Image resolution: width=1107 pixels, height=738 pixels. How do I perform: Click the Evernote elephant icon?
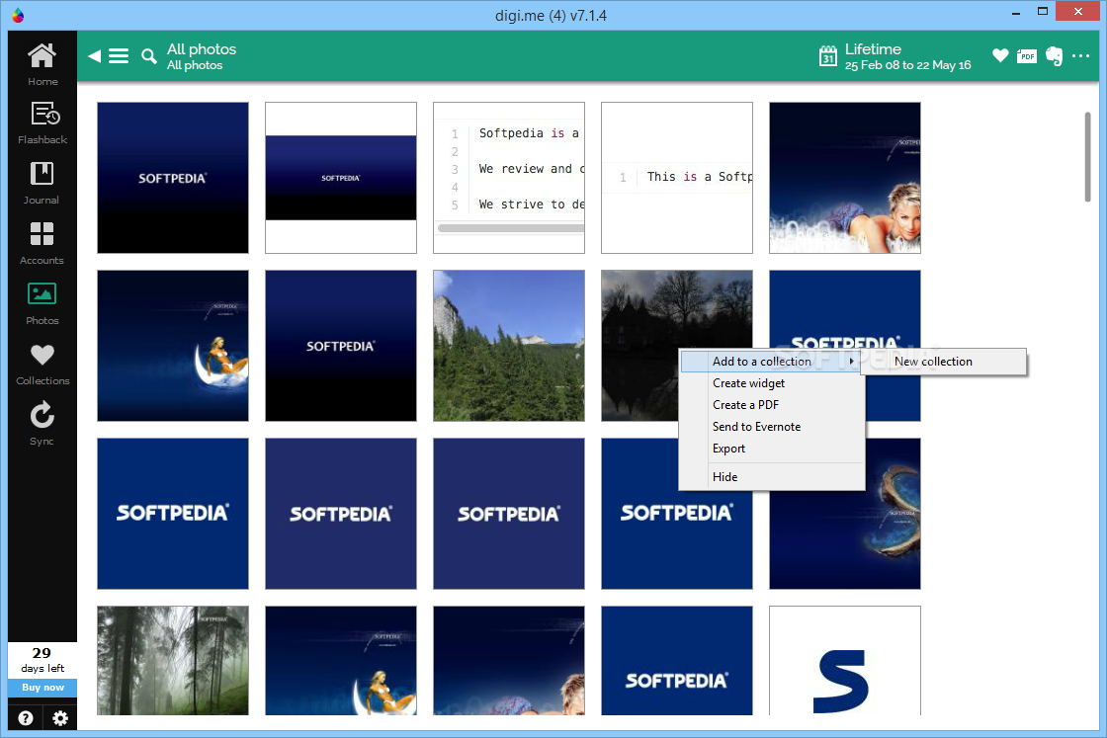1054,55
